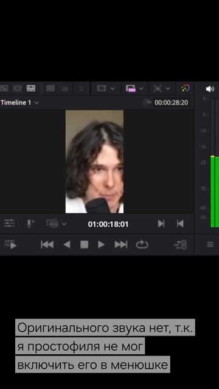Click the timeline resolution icon
The height and width of the screenshot is (389, 219).
pyautogui.click(x=52, y=223)
